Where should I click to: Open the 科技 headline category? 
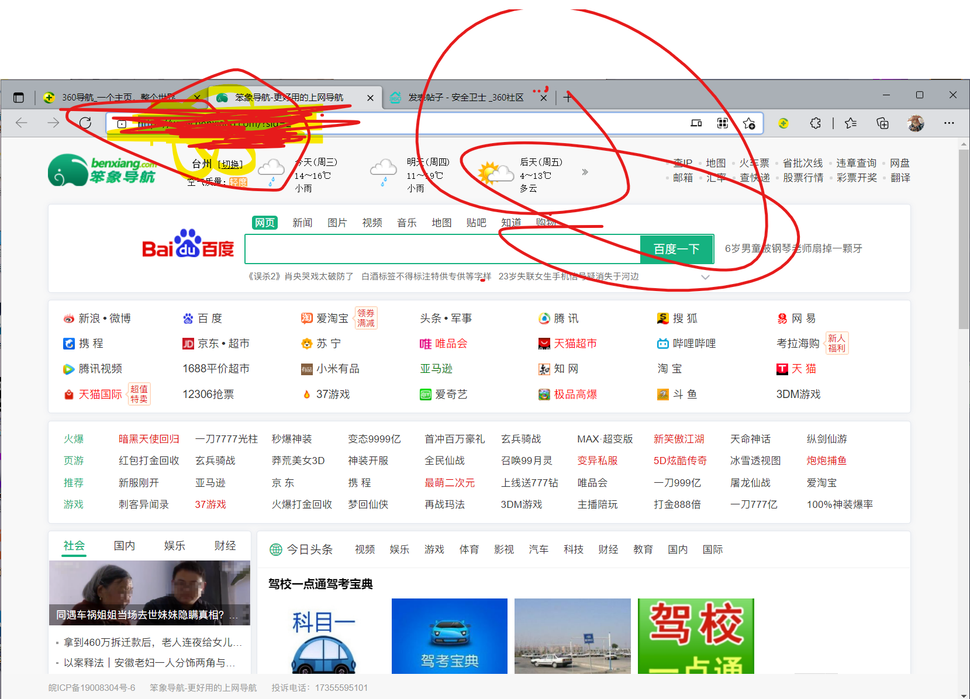point(574,549)
